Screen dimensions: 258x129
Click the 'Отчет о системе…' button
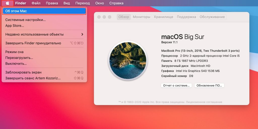pos(176,86)
